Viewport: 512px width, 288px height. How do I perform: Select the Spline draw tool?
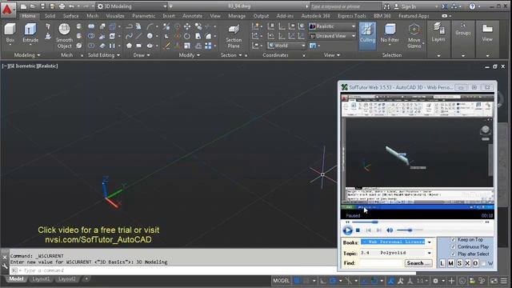tap(129, 35)
